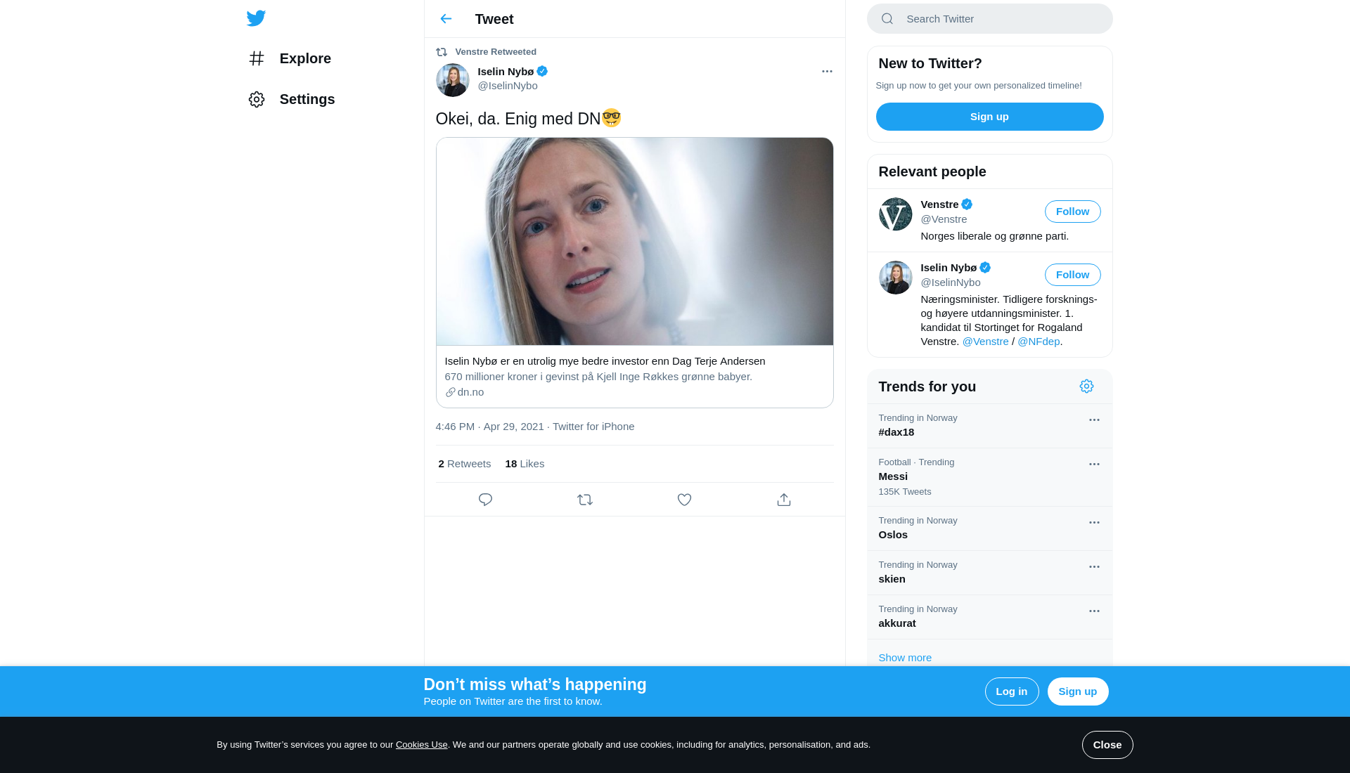
Task: Go back using the arrow icon
Action: click(446, 19)
